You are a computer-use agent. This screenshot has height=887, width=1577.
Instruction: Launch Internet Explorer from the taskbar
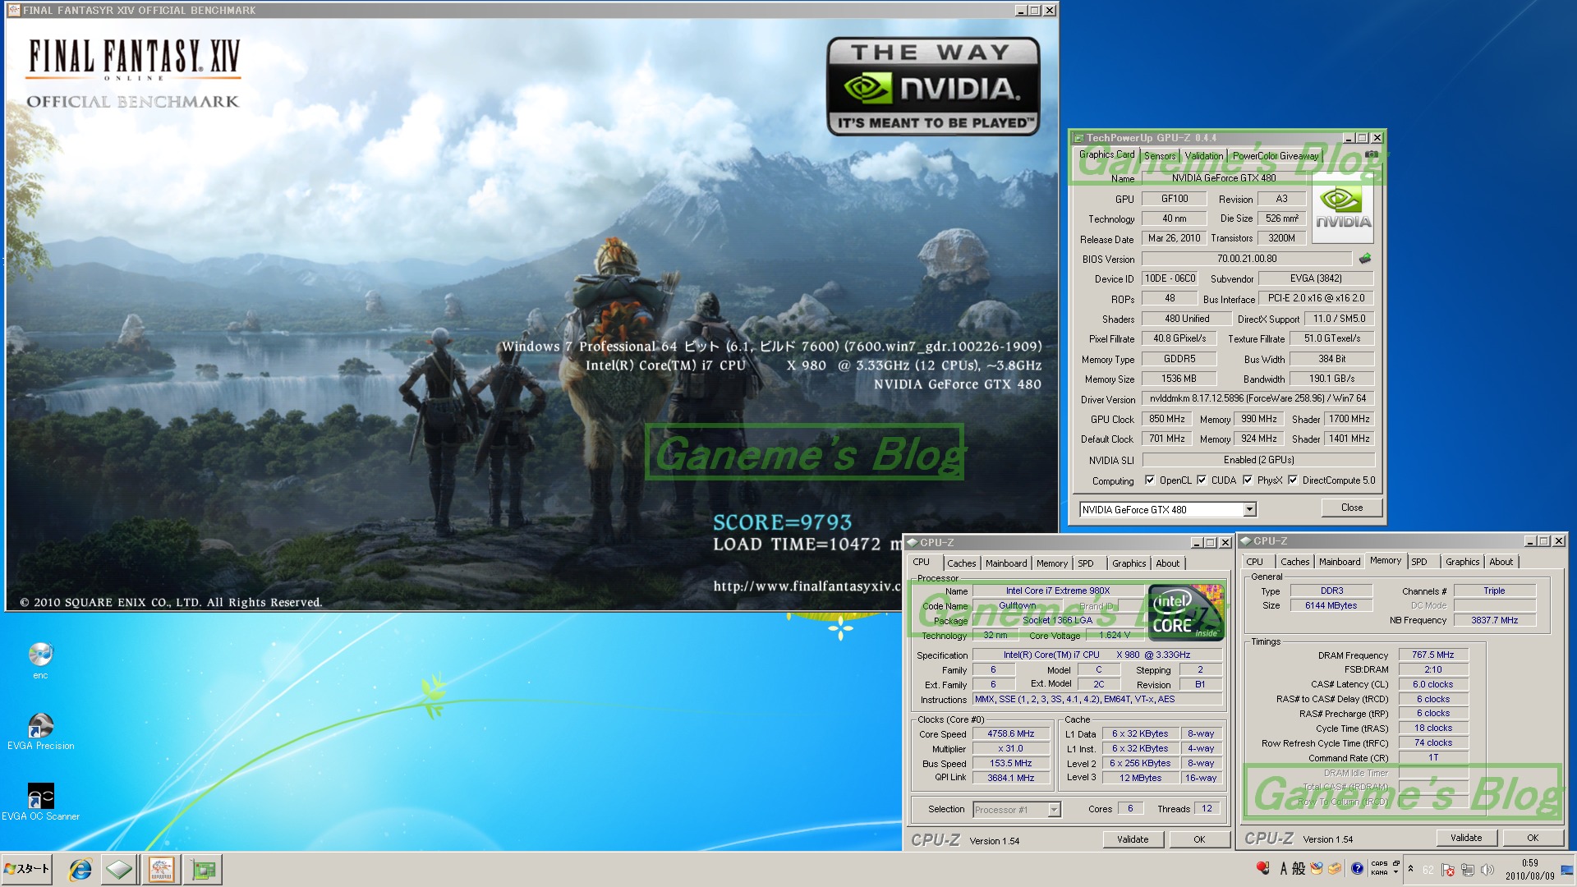80,869
